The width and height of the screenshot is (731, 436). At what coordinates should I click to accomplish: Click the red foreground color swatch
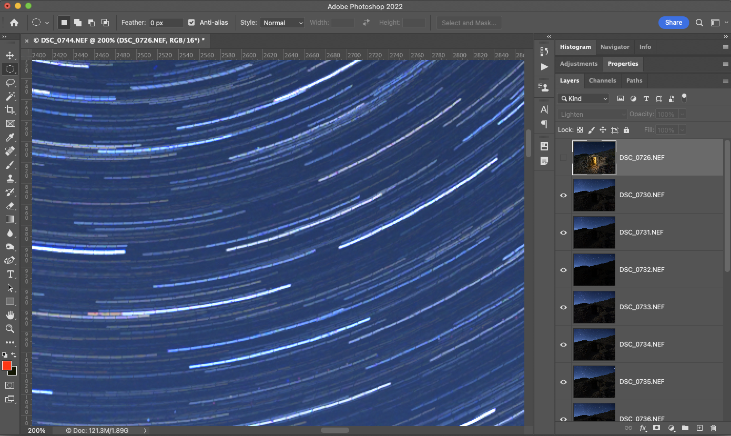pos(6,366)
